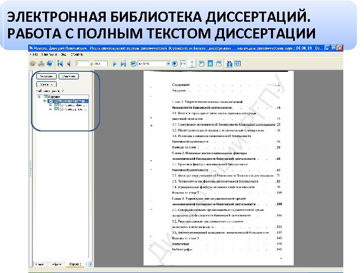Open the Навигация menu
The width and height of the screenshot is (364, 273).
tap(49, 54)
